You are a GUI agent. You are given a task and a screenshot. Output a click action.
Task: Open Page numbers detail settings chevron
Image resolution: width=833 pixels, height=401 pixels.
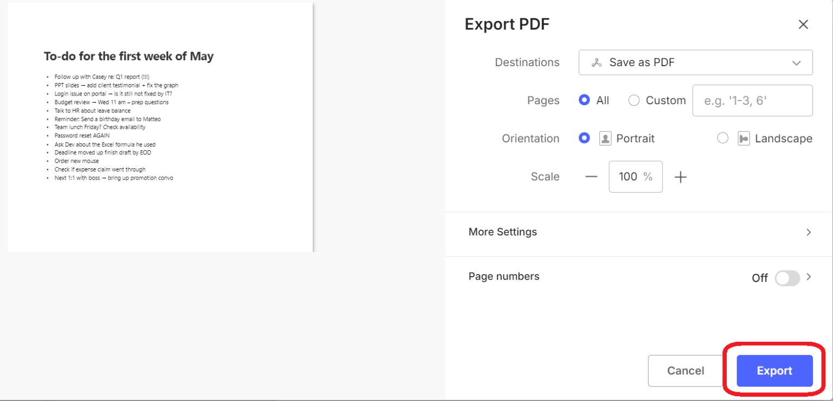(808, 276)
